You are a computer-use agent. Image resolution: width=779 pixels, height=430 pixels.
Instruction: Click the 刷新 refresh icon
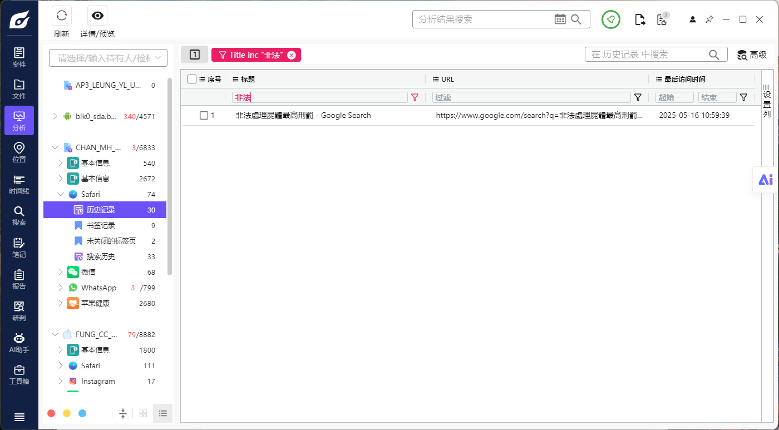tap(62, 16)
